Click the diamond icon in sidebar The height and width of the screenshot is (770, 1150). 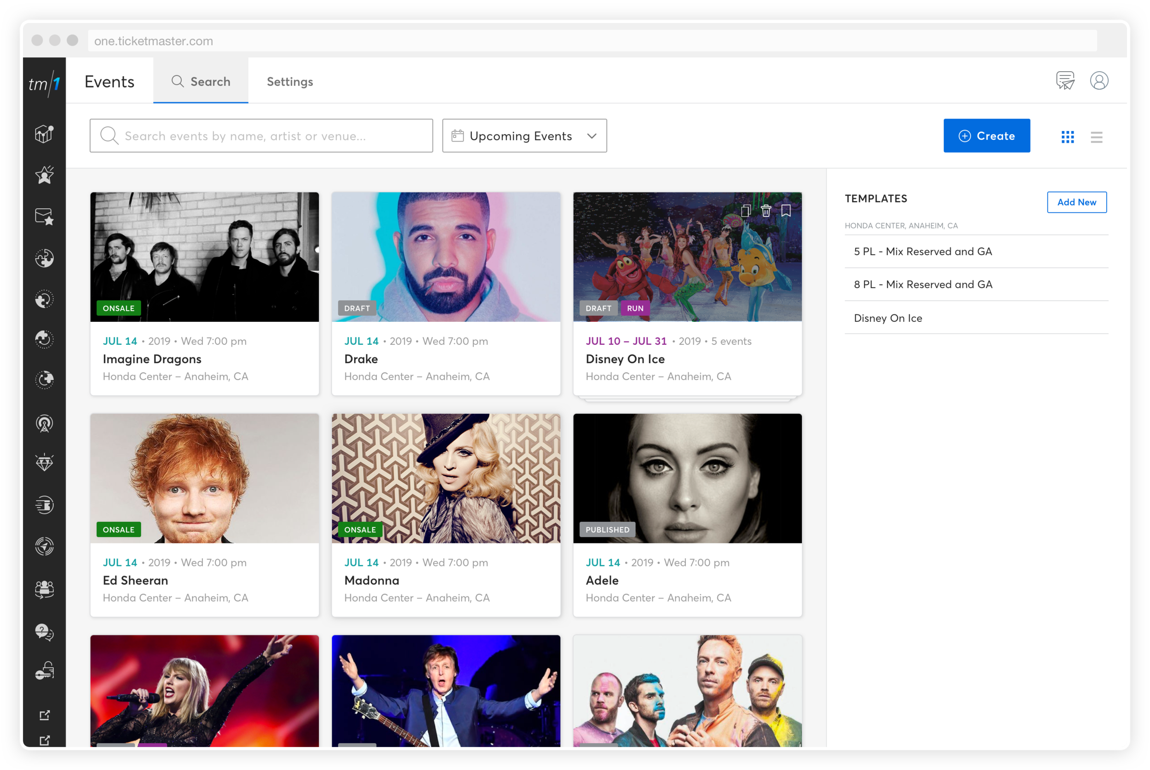(44, 462)
